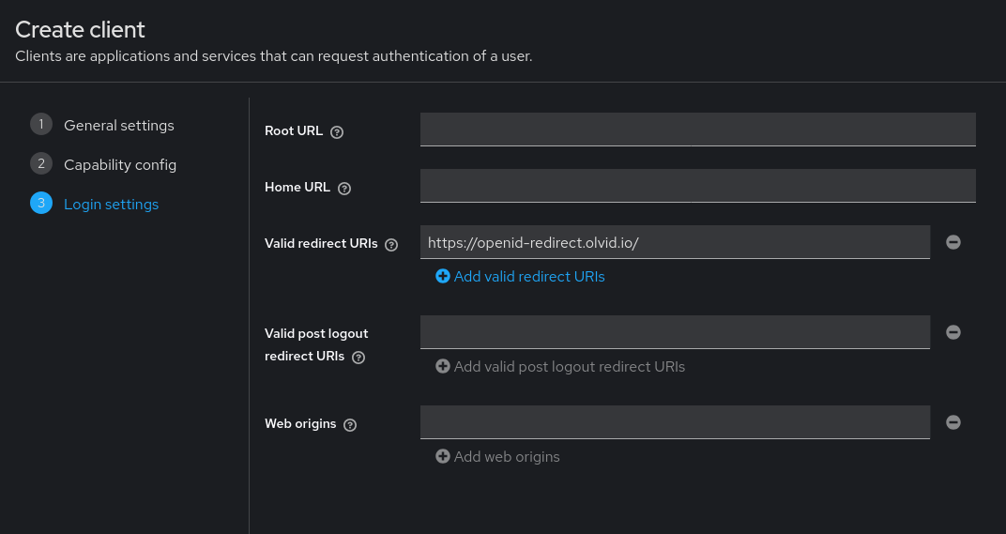Open help for Root URL field
This screenshot has width=1006, height=534.
(337, 132)
